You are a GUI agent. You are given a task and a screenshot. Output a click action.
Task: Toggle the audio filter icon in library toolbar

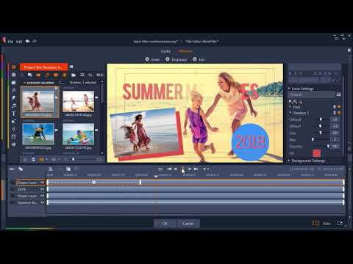pyautogui.click(x=47, y=75)
